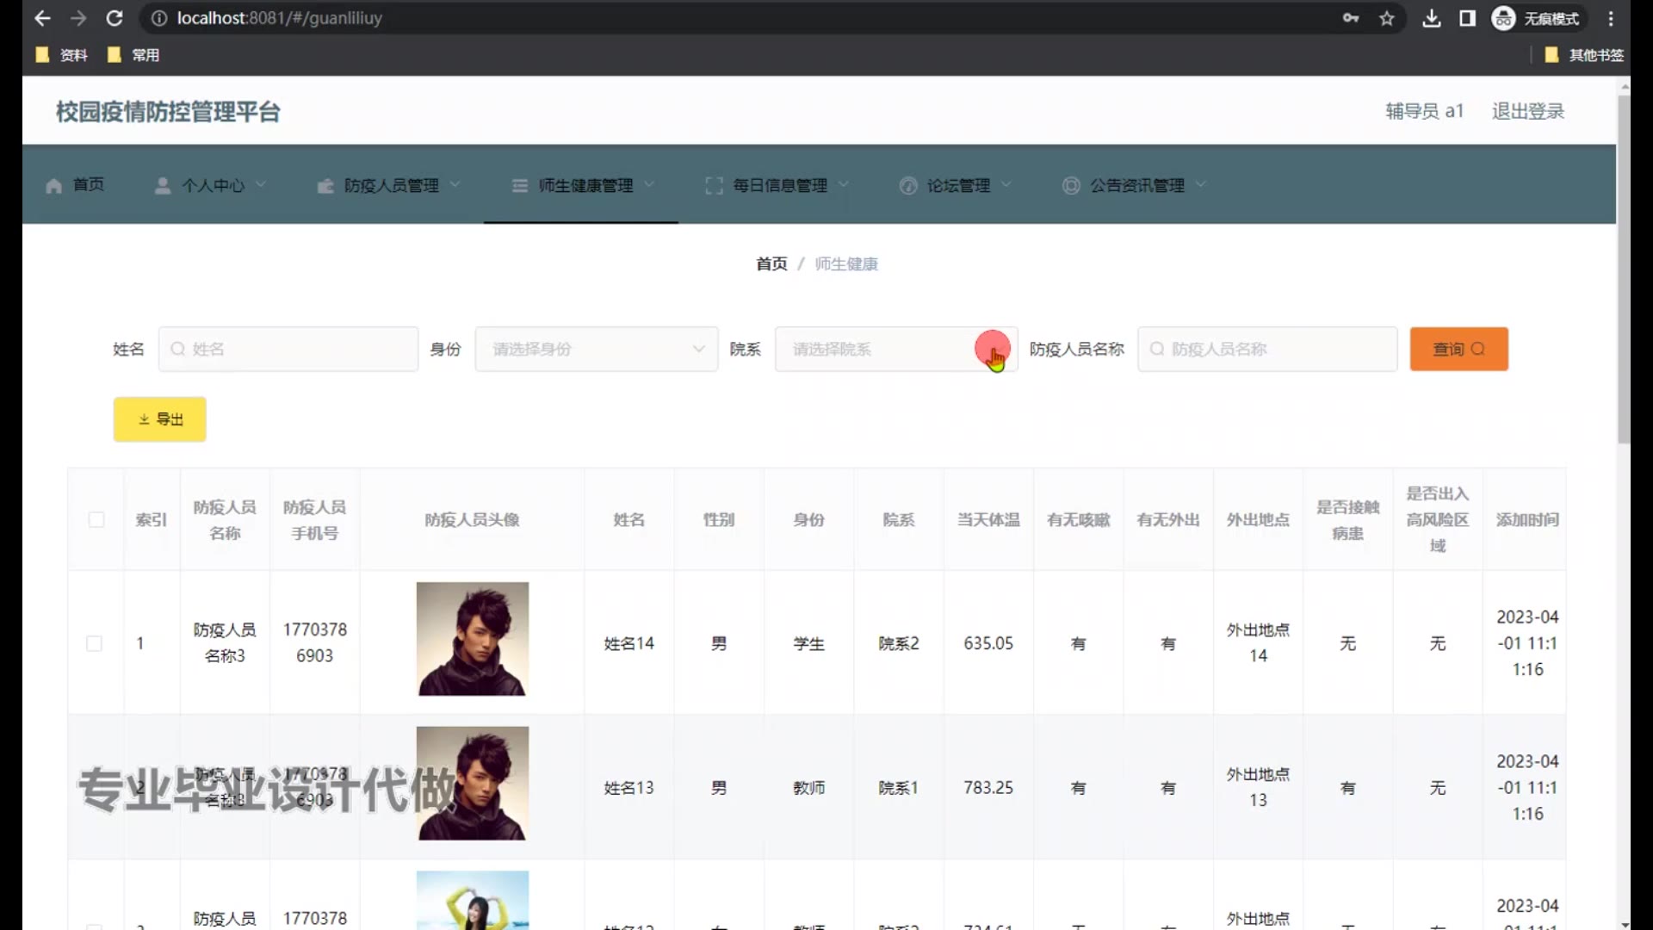This screenshot has height=930, width=1653.
Task: Click the 论坛管理 menu icon
Action: [x=907, y=186]
